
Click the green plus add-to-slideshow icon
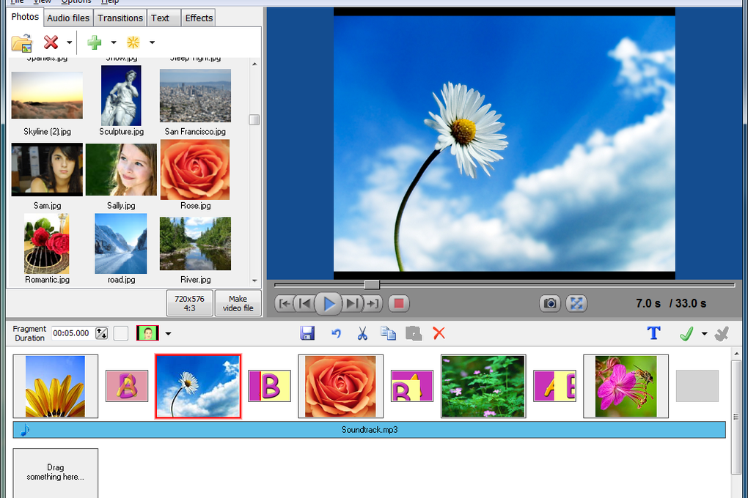tap(95, 42)
